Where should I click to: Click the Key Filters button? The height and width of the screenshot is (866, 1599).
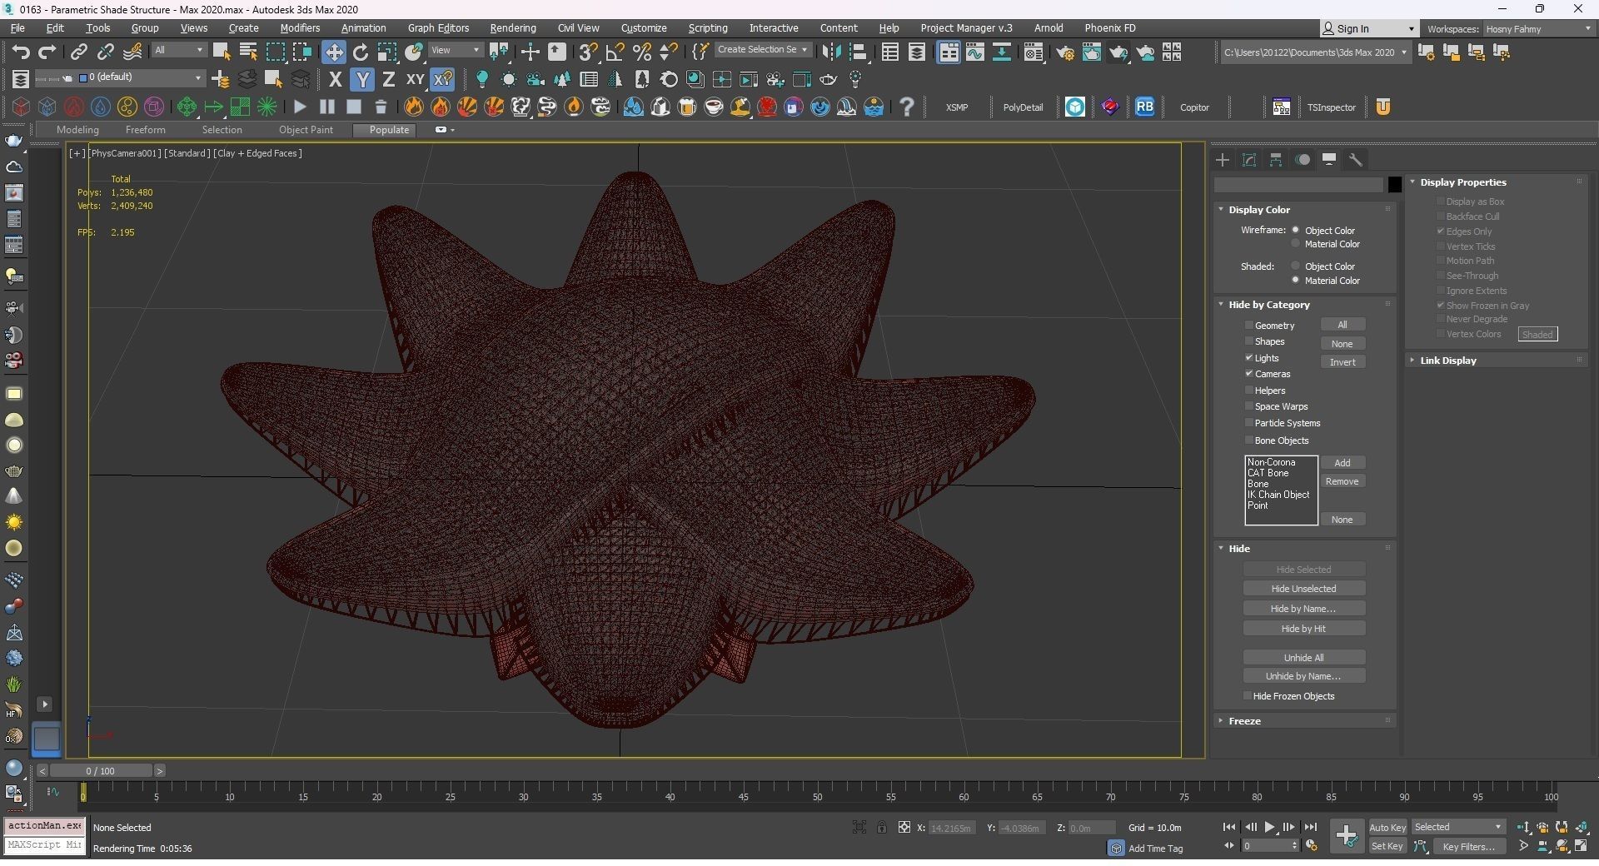pyautogui.click(x=1469, y=847)
